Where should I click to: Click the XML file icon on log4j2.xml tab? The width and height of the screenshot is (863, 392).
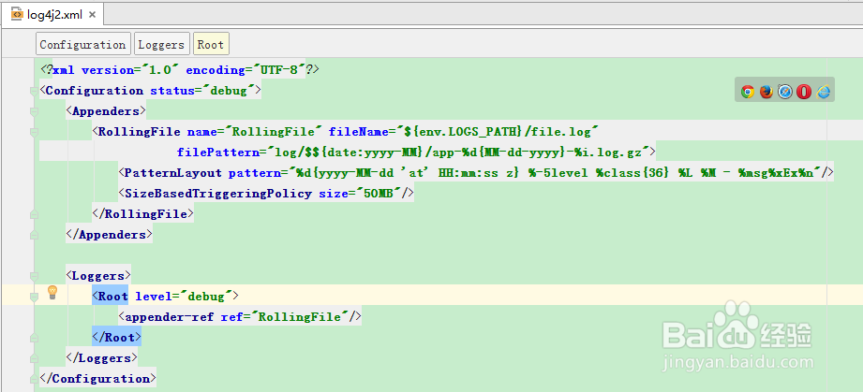[17, 14]
